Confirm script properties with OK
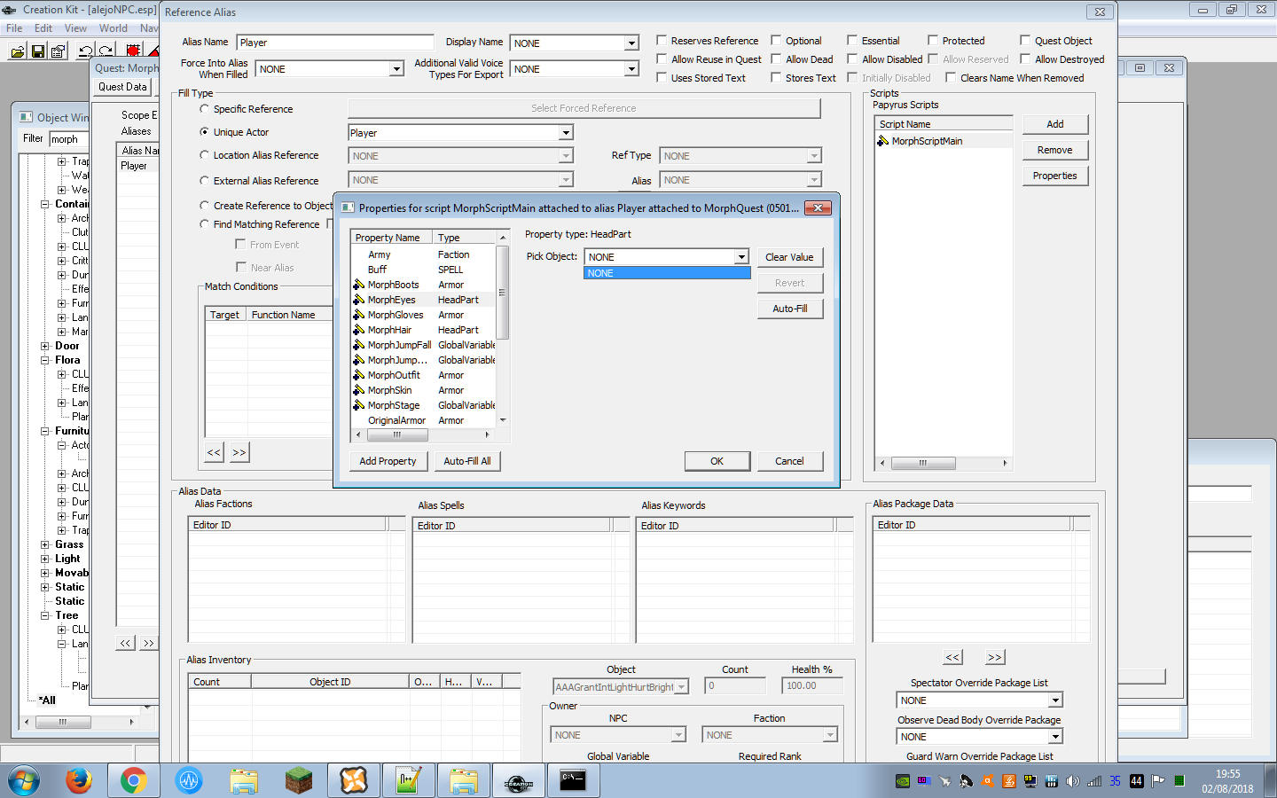The height and width of the screenshot is (798, 1277). tap(717, 461)
